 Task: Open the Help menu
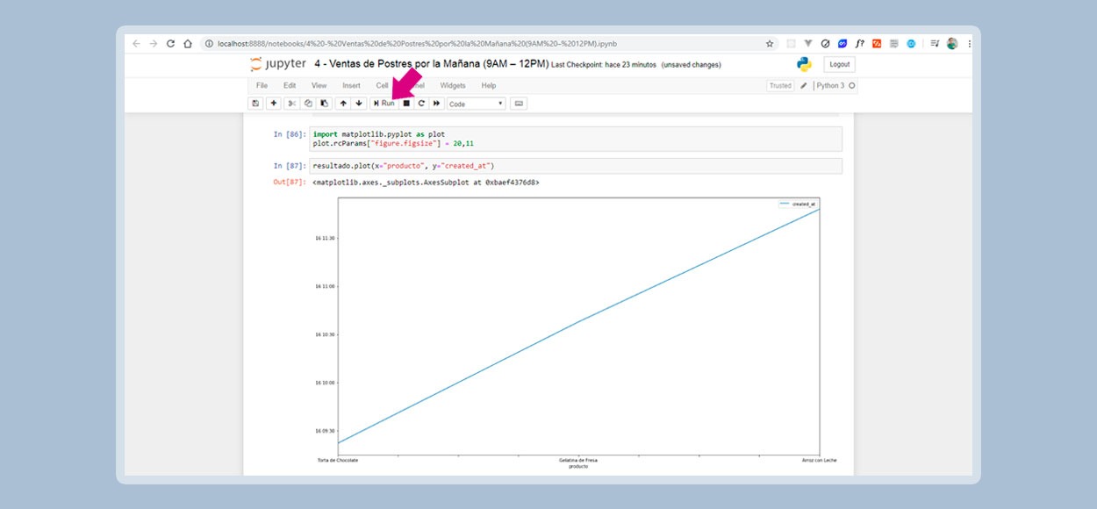pos(489,86)
